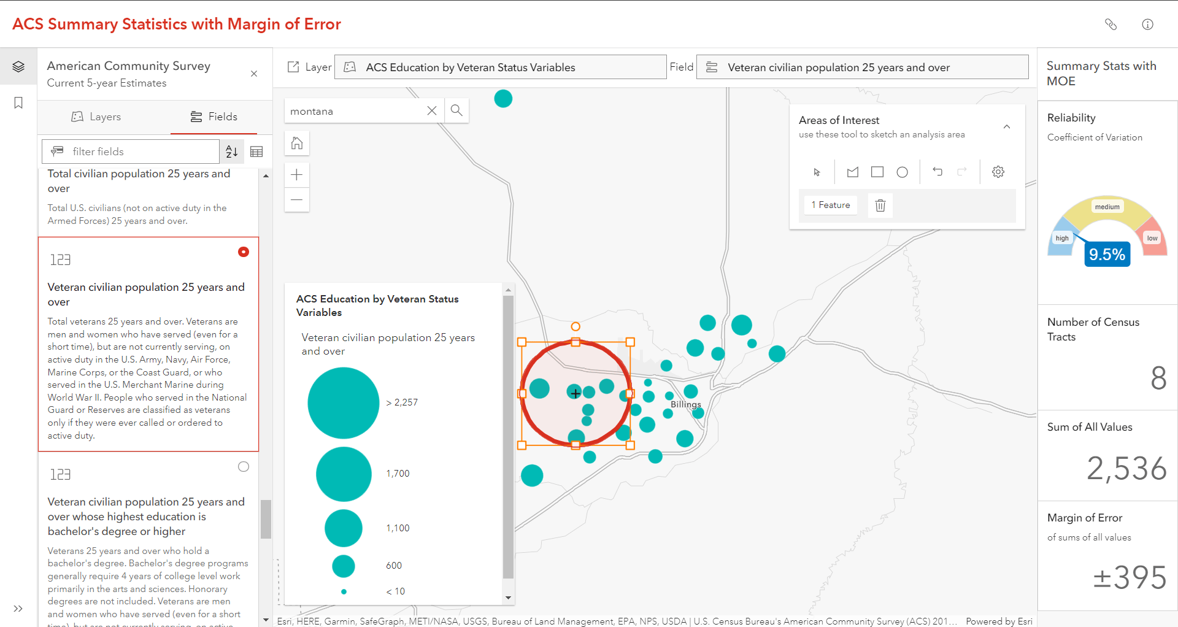The image size is (1178, 627).
Task: Zoom in on the map
Action: [x=297, y=175]
